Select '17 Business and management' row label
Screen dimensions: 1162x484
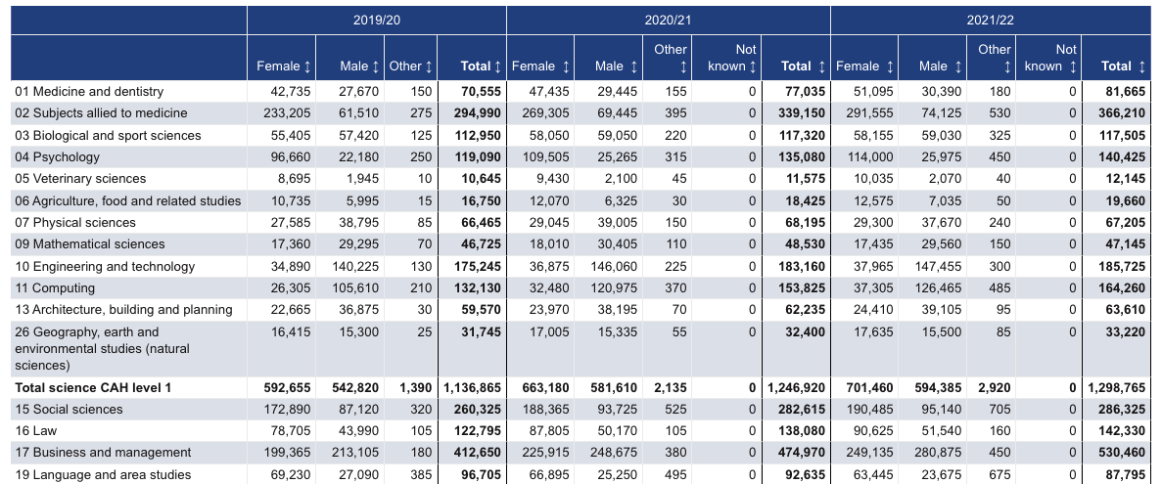pyautogui.click(x=103, y=452)
